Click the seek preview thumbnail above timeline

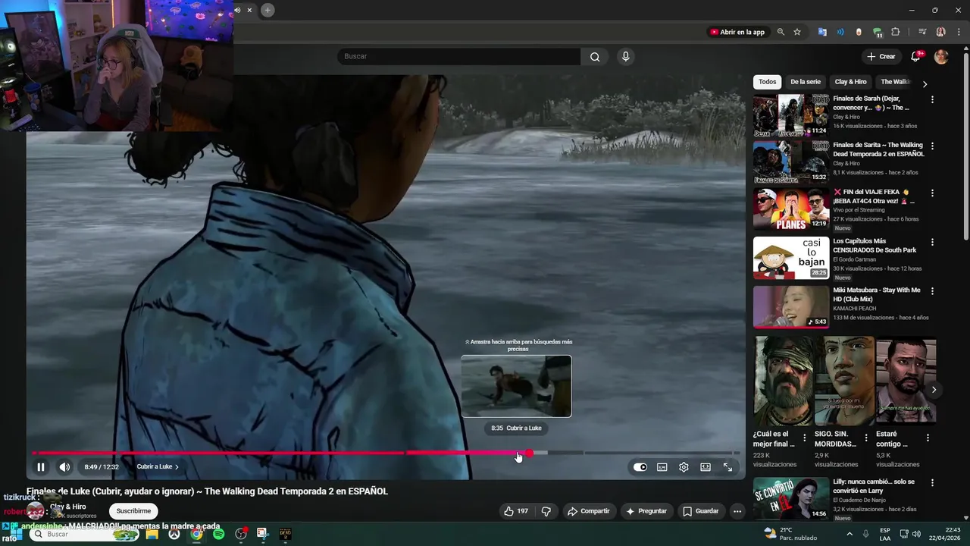coord(516,386)
